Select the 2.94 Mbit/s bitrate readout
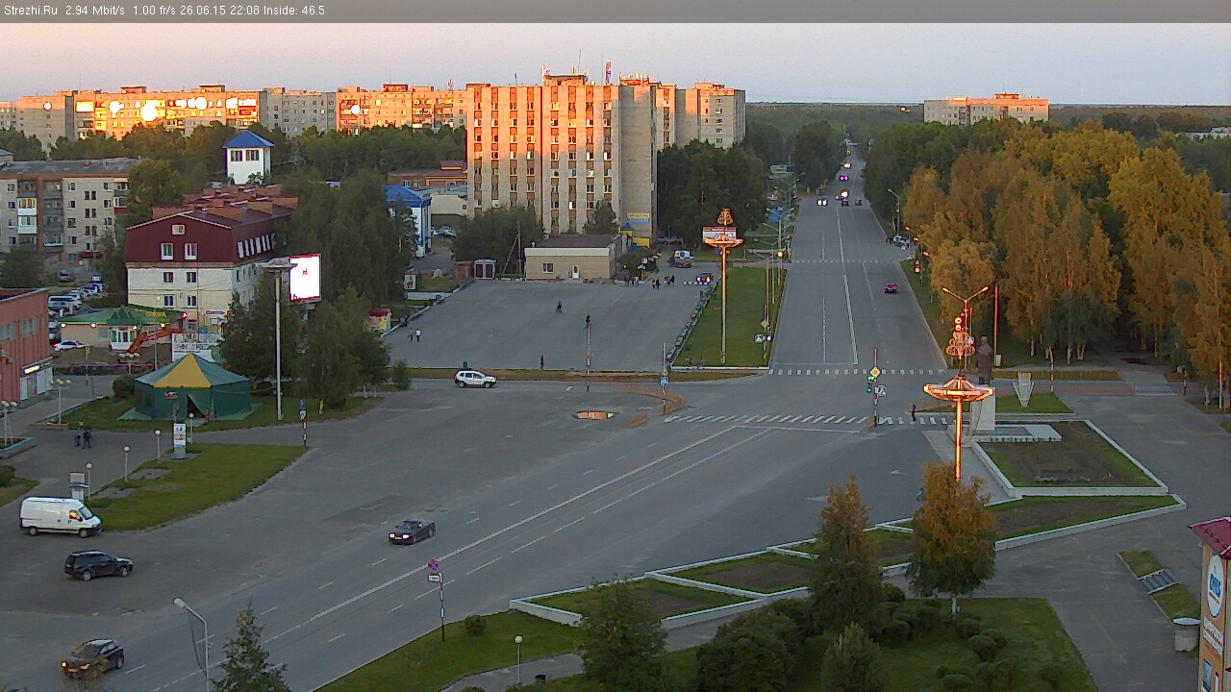Screen dimensions: 1231x692 [x=95, y=11]
